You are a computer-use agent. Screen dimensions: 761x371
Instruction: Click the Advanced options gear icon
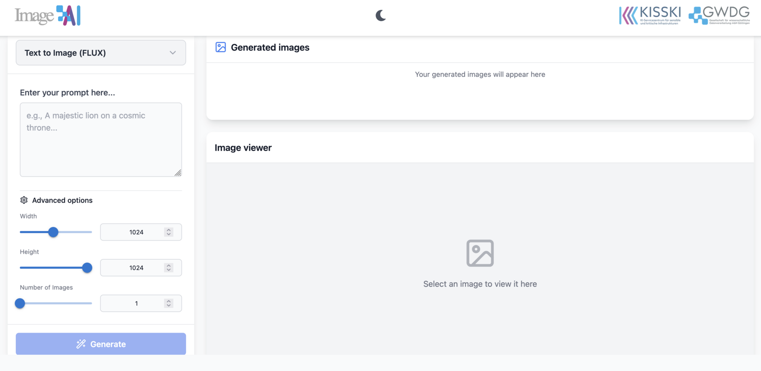tap(24, 200)
